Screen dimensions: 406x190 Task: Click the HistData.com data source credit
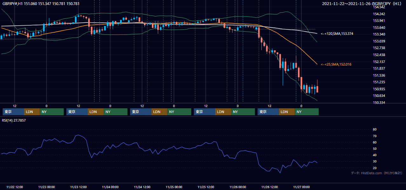[376, 173]
